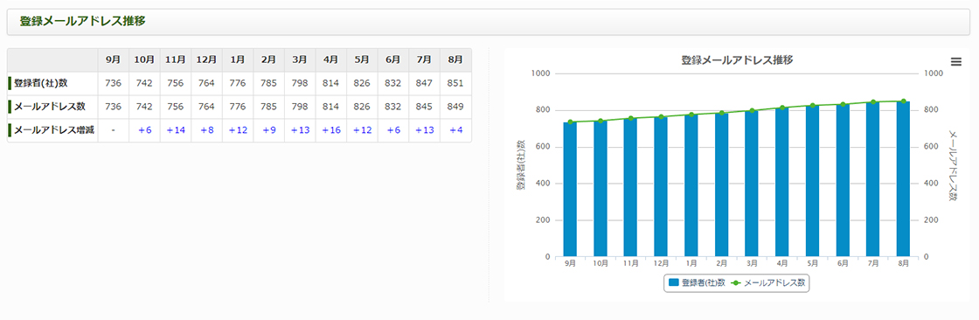This screenshot has width=979, height=320.
Task: Click the right y-axis title メールアドレス数
Action: click(x=952, y=165)
